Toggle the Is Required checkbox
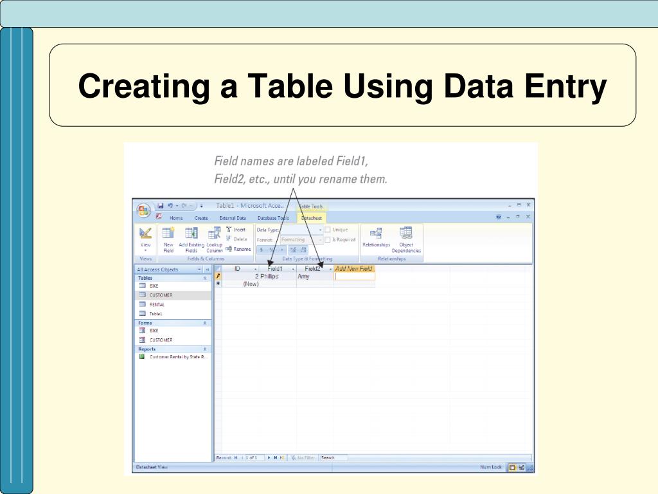This screenshot has height=494, width=658. click(328, 239)
